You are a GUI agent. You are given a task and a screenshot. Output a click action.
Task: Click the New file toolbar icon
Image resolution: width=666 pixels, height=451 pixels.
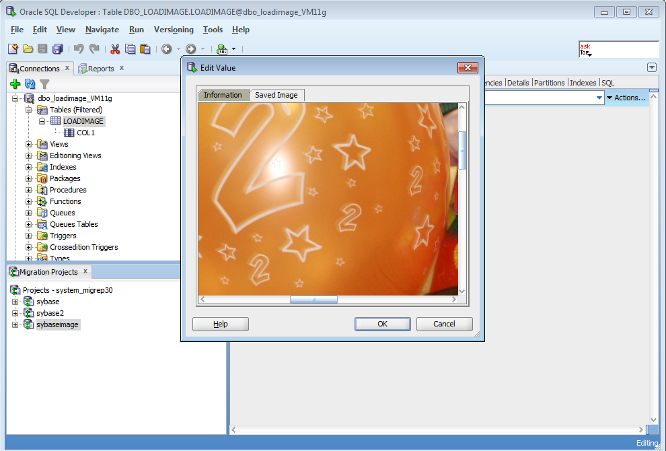[x=13, y=49]
